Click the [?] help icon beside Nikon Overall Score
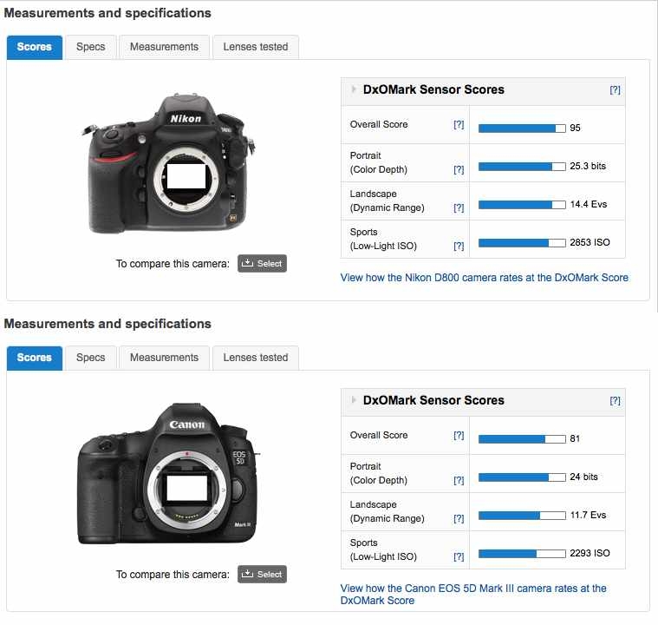658x625 pixels. click(459, 125)
